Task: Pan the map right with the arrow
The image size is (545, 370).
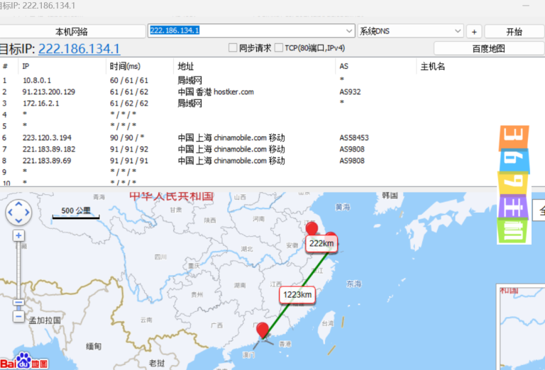Action: pyautogui.click(x=27, y=213)
